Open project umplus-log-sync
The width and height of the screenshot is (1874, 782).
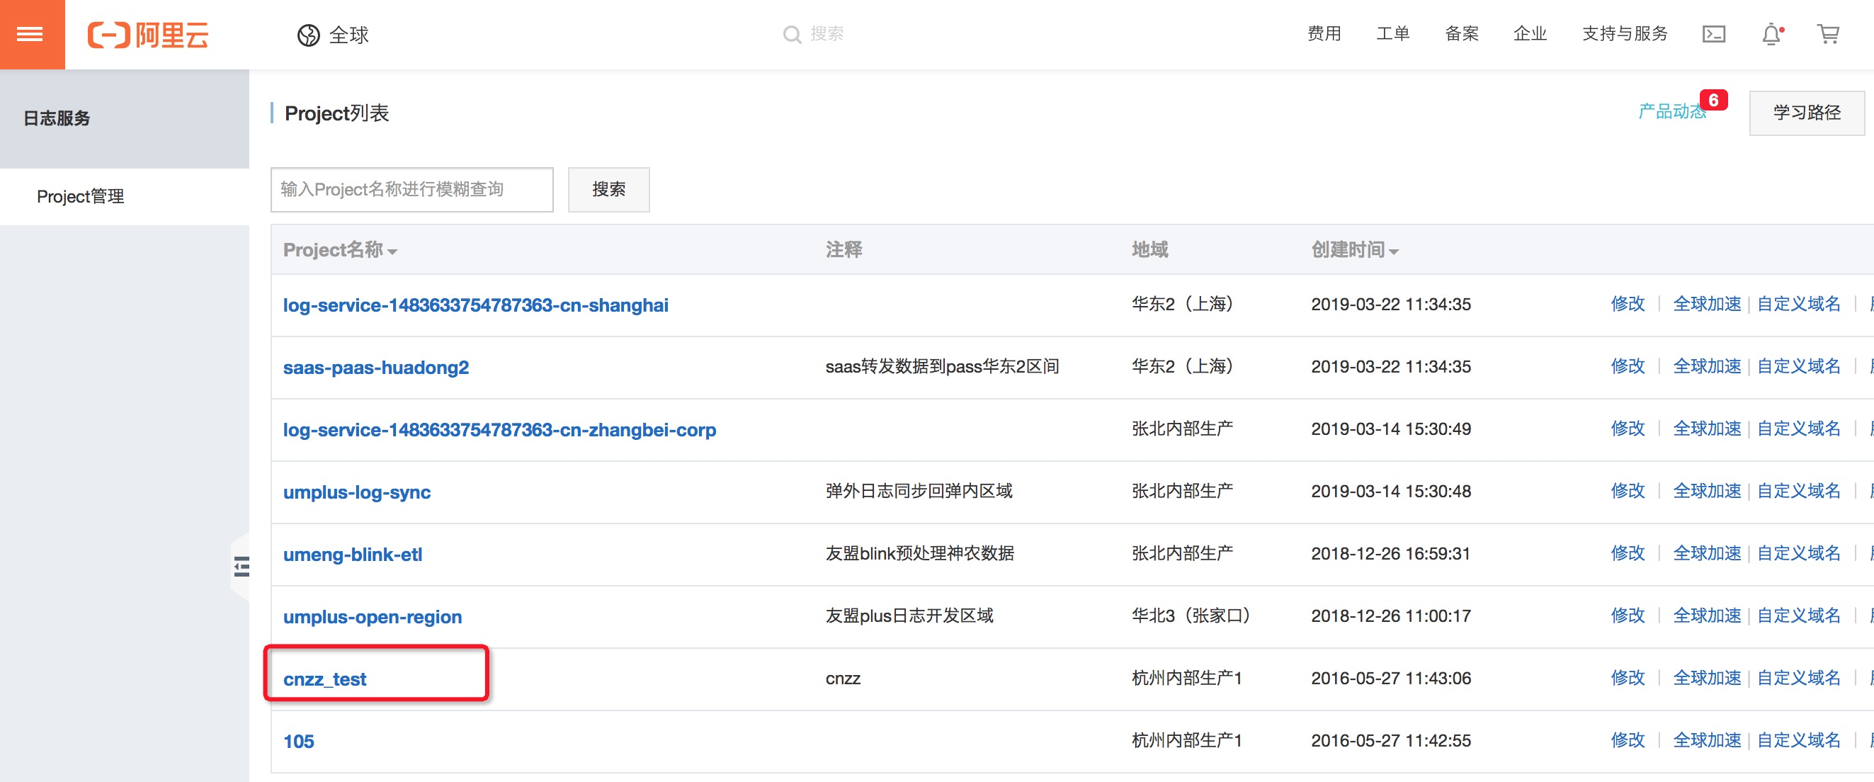356,492
